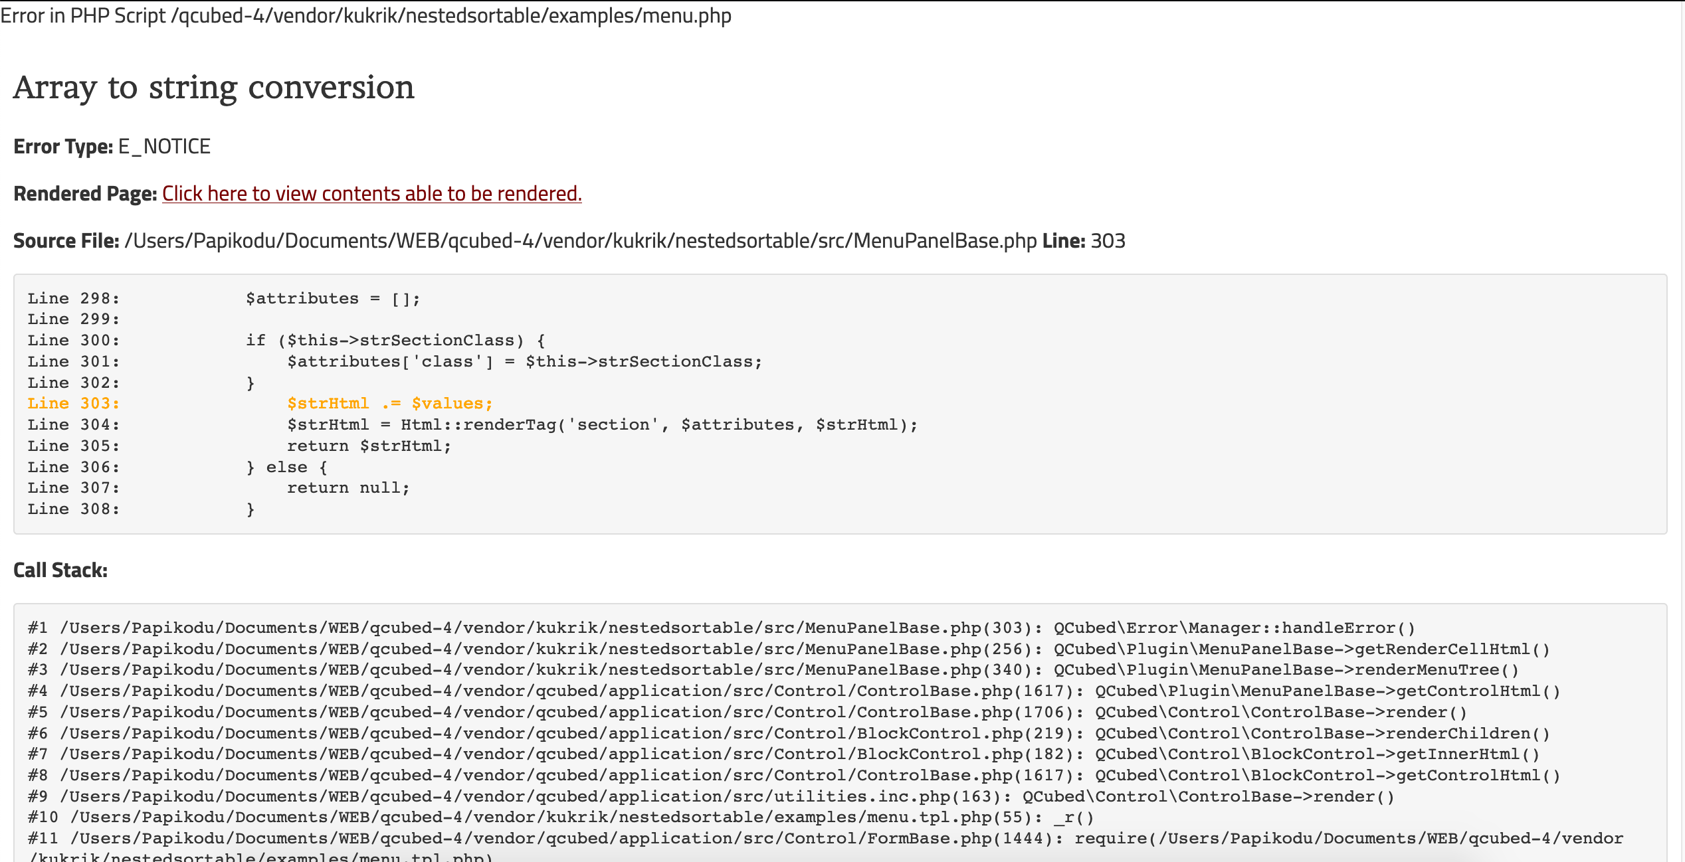Click the E_NOTICE error type label
1685x862 pixels.
[x=163, y=146]
